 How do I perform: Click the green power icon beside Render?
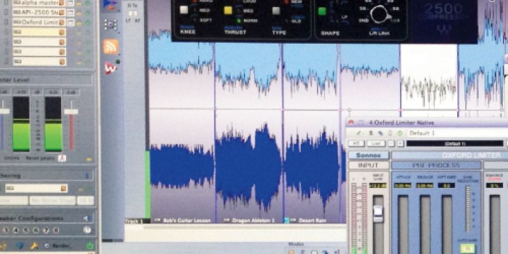(x=90, y=246)
